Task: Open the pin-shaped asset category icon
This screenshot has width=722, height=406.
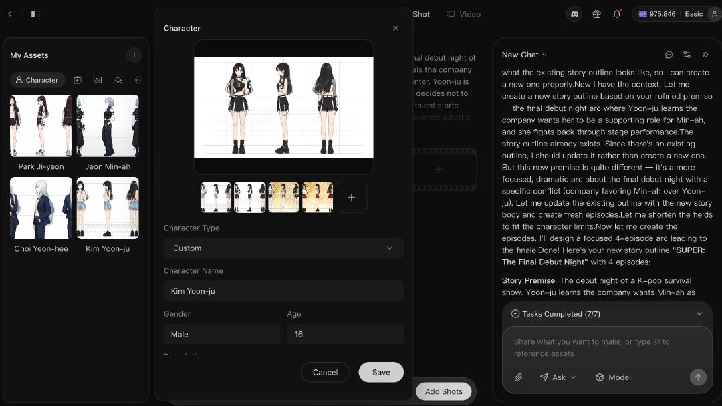Action: [x=118, y=80]
